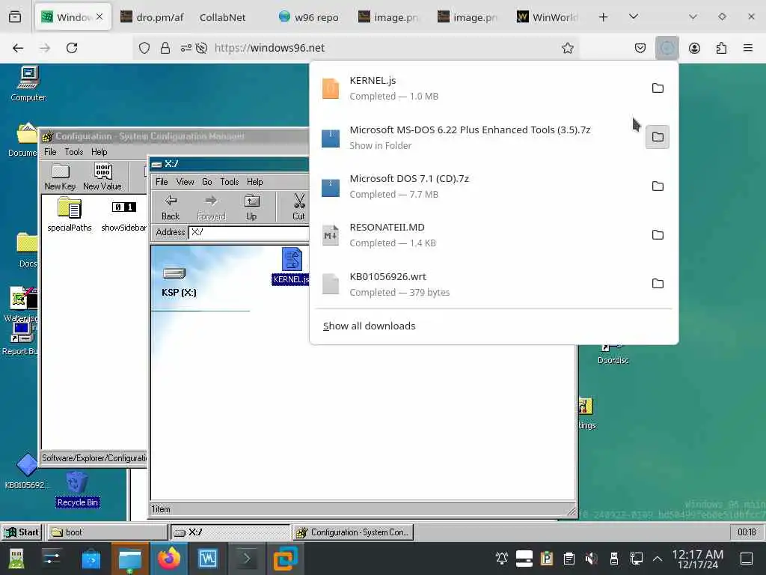766x575 pixels.
Task: Click the site padlock icon
Action: [165, 48]
